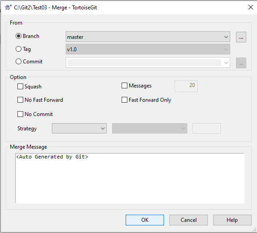Select the Commit radio button

(18, 62)
